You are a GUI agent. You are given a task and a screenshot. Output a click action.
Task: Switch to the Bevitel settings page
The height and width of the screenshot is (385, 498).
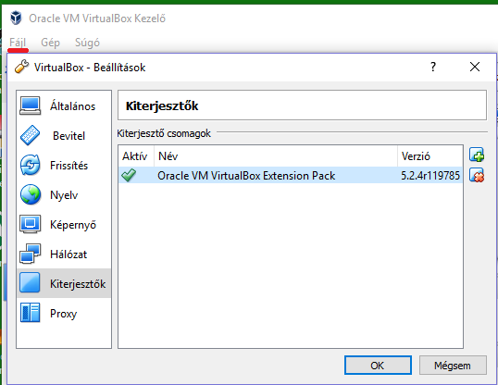coord(64,136)
